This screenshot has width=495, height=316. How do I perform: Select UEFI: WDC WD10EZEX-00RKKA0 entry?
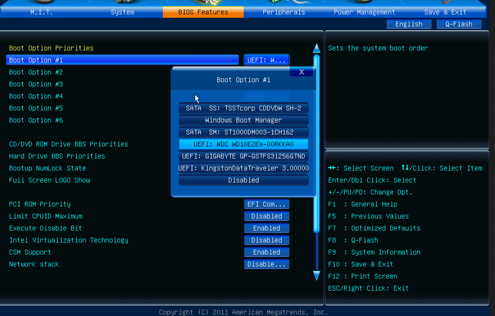[x=243, y=144]
